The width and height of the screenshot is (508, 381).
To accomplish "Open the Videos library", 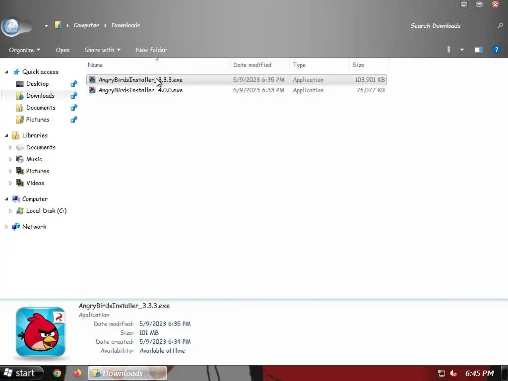I will tap(35, 183).
